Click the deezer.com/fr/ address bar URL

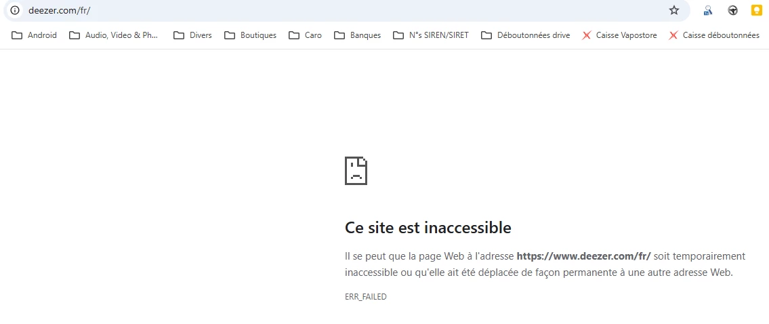tap(60, 10)
